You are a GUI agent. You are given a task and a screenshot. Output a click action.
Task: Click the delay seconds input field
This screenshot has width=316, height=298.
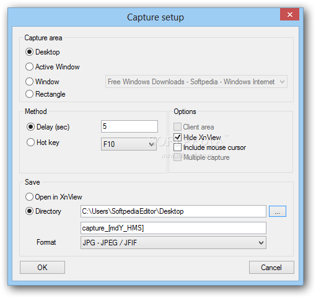(x=129, y=126)
